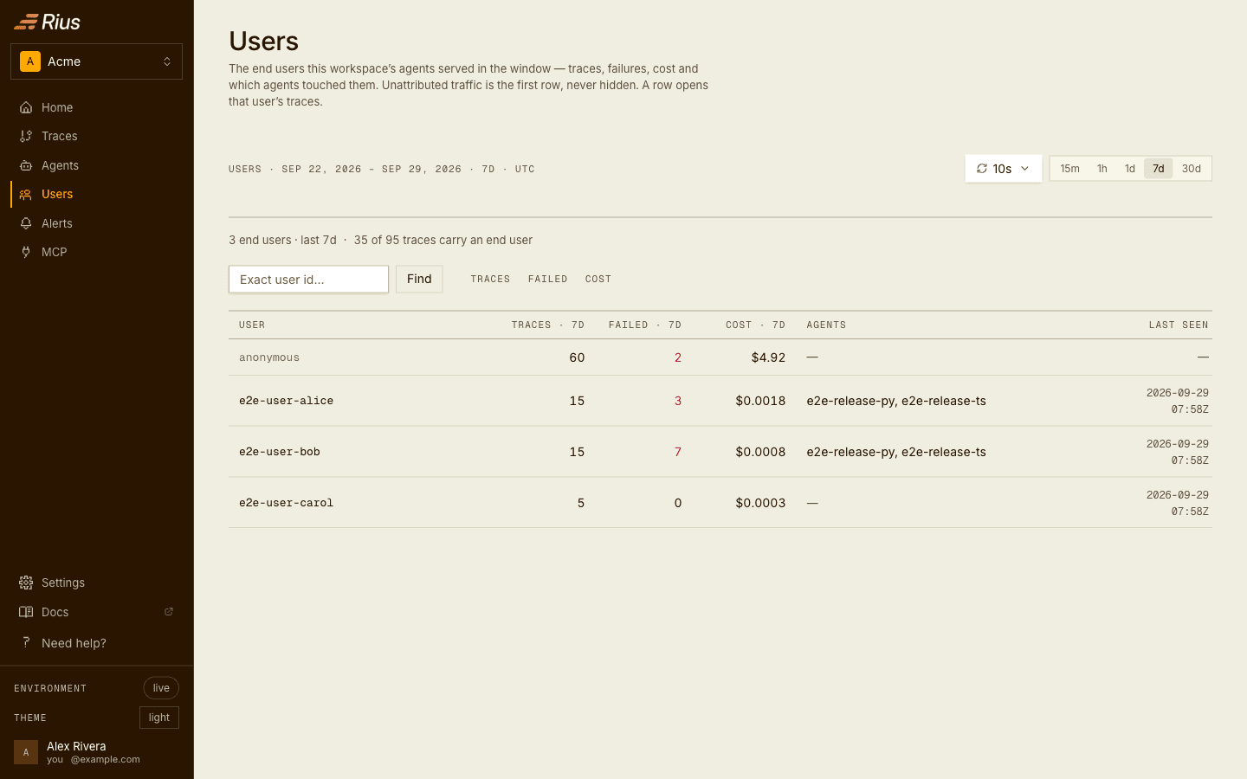Screen dimensions: 1247x779
Task: Click the Agents robot icon
Action: [x=26, y=165]
